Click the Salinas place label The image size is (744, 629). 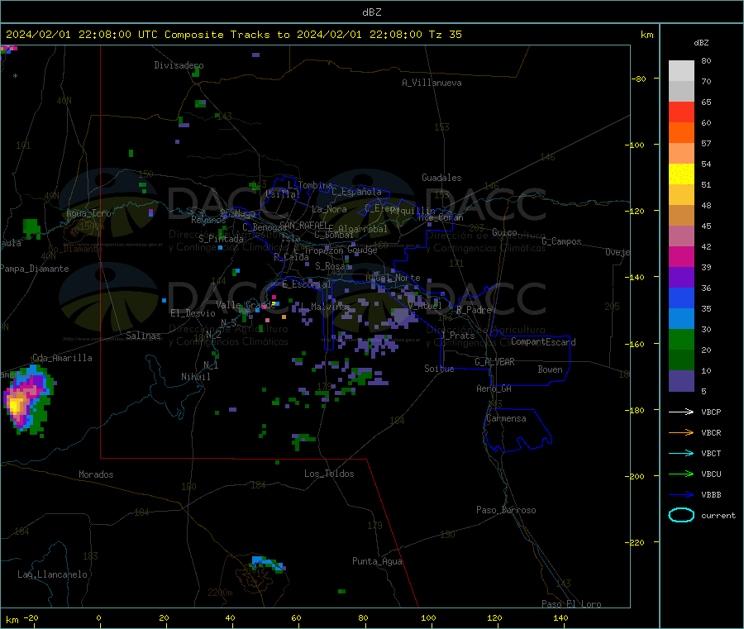(143, 336)
